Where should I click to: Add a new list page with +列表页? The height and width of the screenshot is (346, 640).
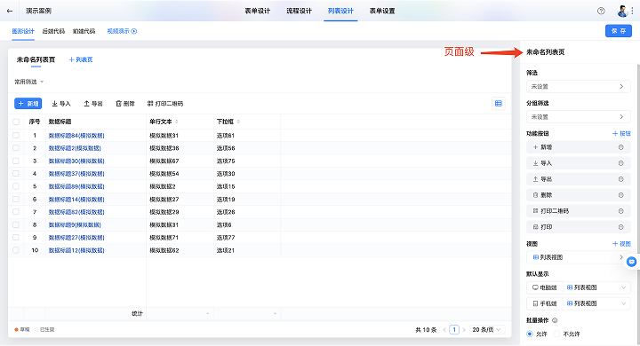pos(81,59)
